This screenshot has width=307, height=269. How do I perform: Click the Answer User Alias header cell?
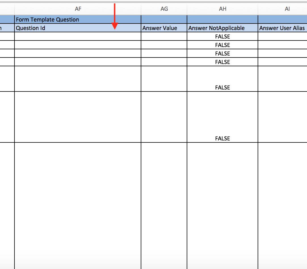(x=283, y=28)
